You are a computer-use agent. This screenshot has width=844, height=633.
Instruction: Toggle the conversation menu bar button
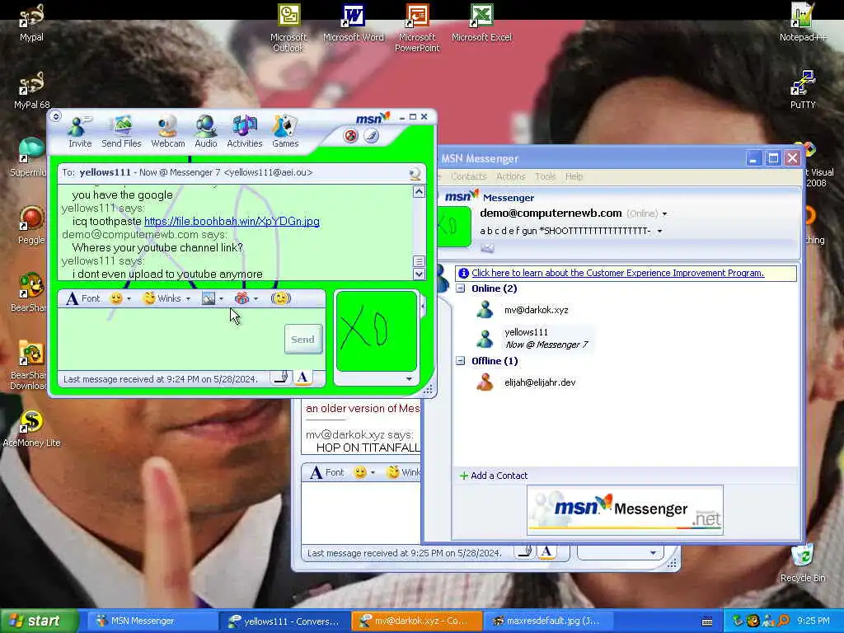click(x=55, y=115)
